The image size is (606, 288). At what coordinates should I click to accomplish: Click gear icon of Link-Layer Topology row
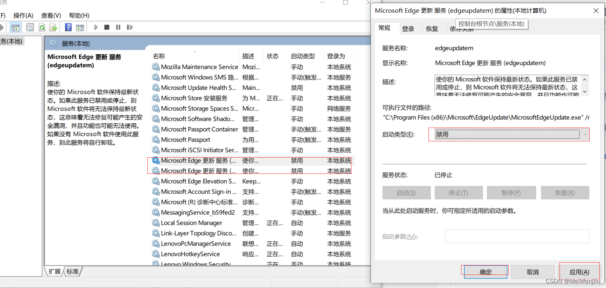pyautogui.click(x=156, y=233)
